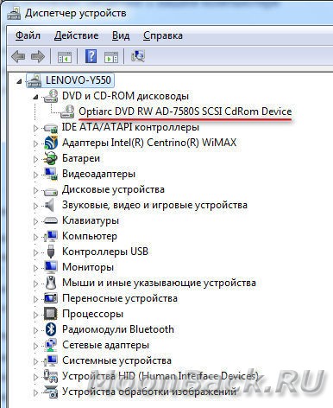Click the Bluetooth radio icon
Viewport: 333px width, 408px height.
(x=51, y=329)
